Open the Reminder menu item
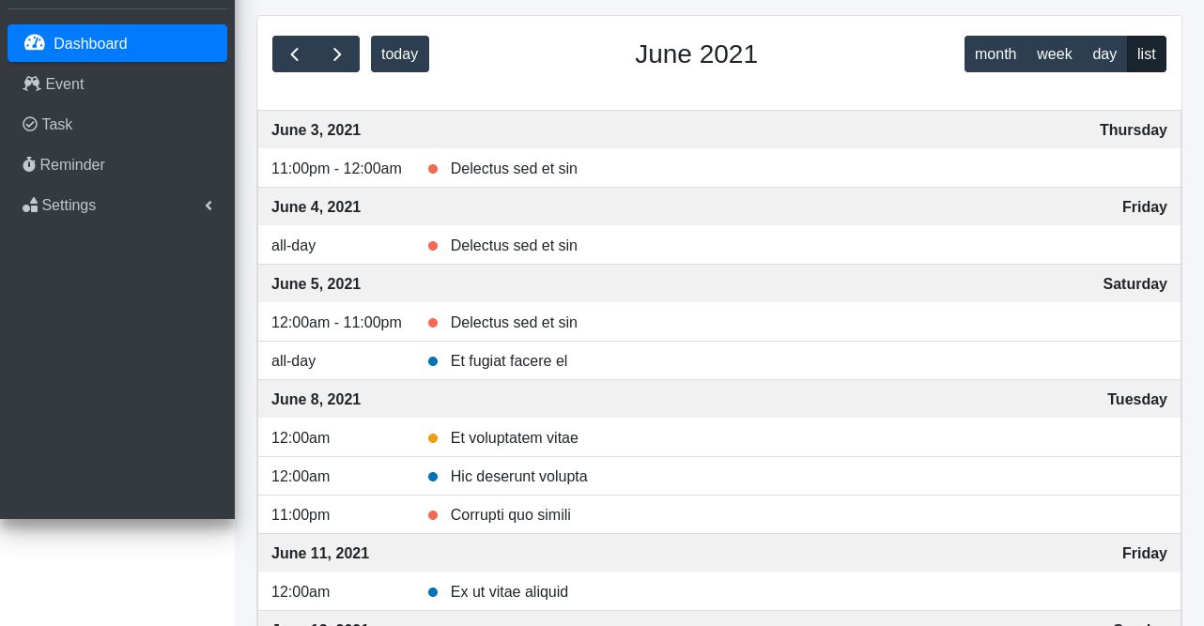This screenshot has width=1204, height=626. pos(72,164)
